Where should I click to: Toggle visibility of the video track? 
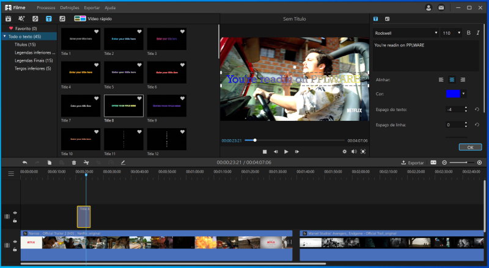tap(15, 242)
